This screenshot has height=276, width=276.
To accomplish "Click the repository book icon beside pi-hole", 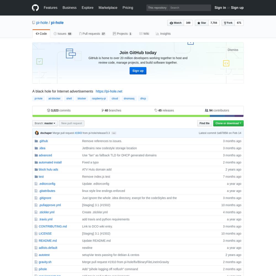I will coord(34,23).
